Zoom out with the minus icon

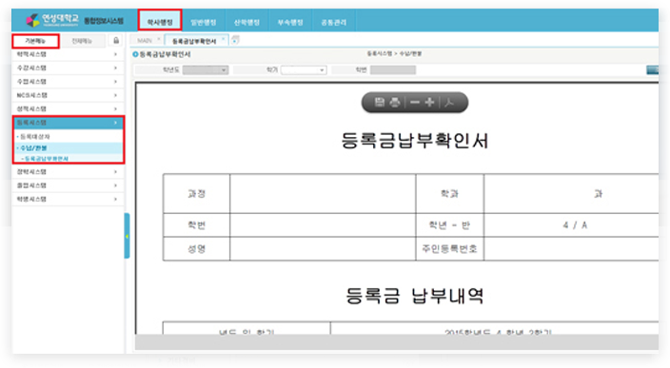coord(415,103)
